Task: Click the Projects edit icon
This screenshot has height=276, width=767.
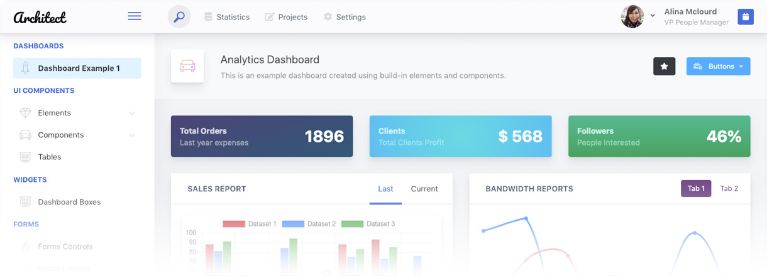Action: pos(270,17)
